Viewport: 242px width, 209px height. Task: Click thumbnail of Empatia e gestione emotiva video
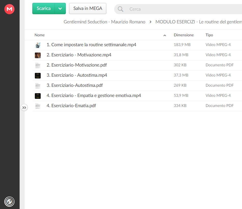pos(38,96)
